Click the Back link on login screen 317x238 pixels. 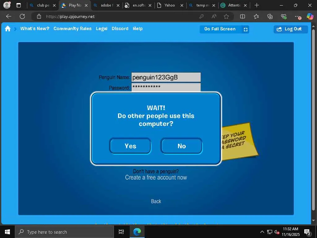[156, 201]
